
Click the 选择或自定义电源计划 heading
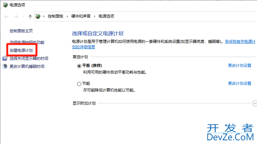[x=98, y=34]
